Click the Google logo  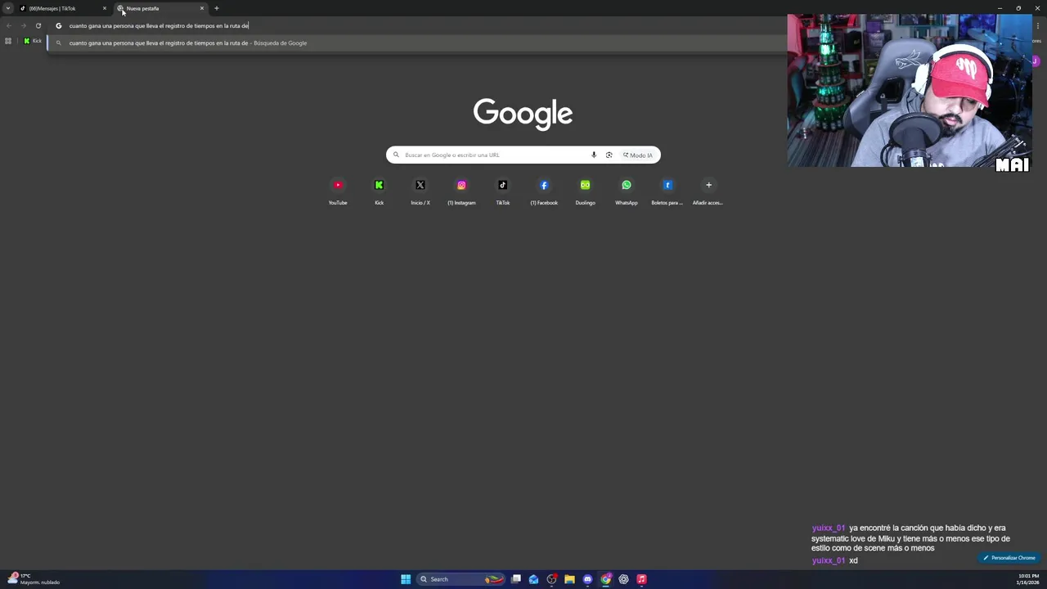point(523,114)
